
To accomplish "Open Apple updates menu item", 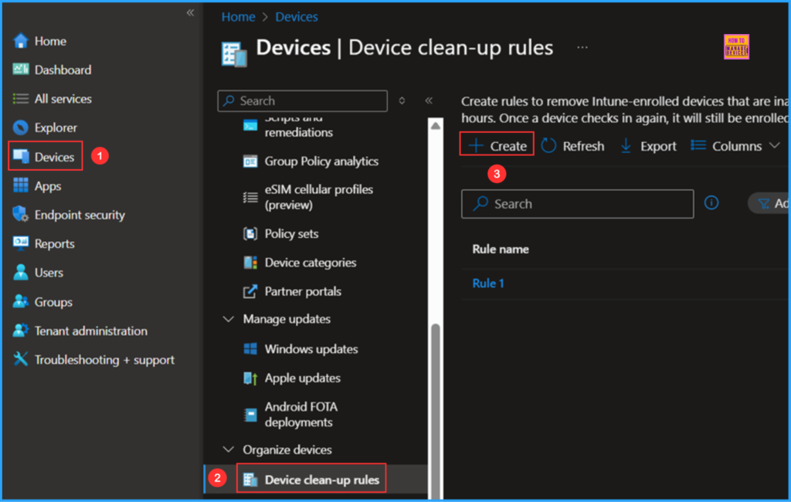I will click(x=303, y=378).
